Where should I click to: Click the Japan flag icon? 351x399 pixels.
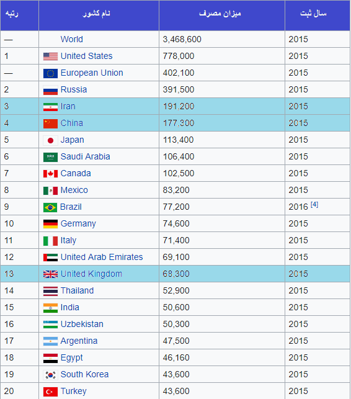[x=50, y=140]
